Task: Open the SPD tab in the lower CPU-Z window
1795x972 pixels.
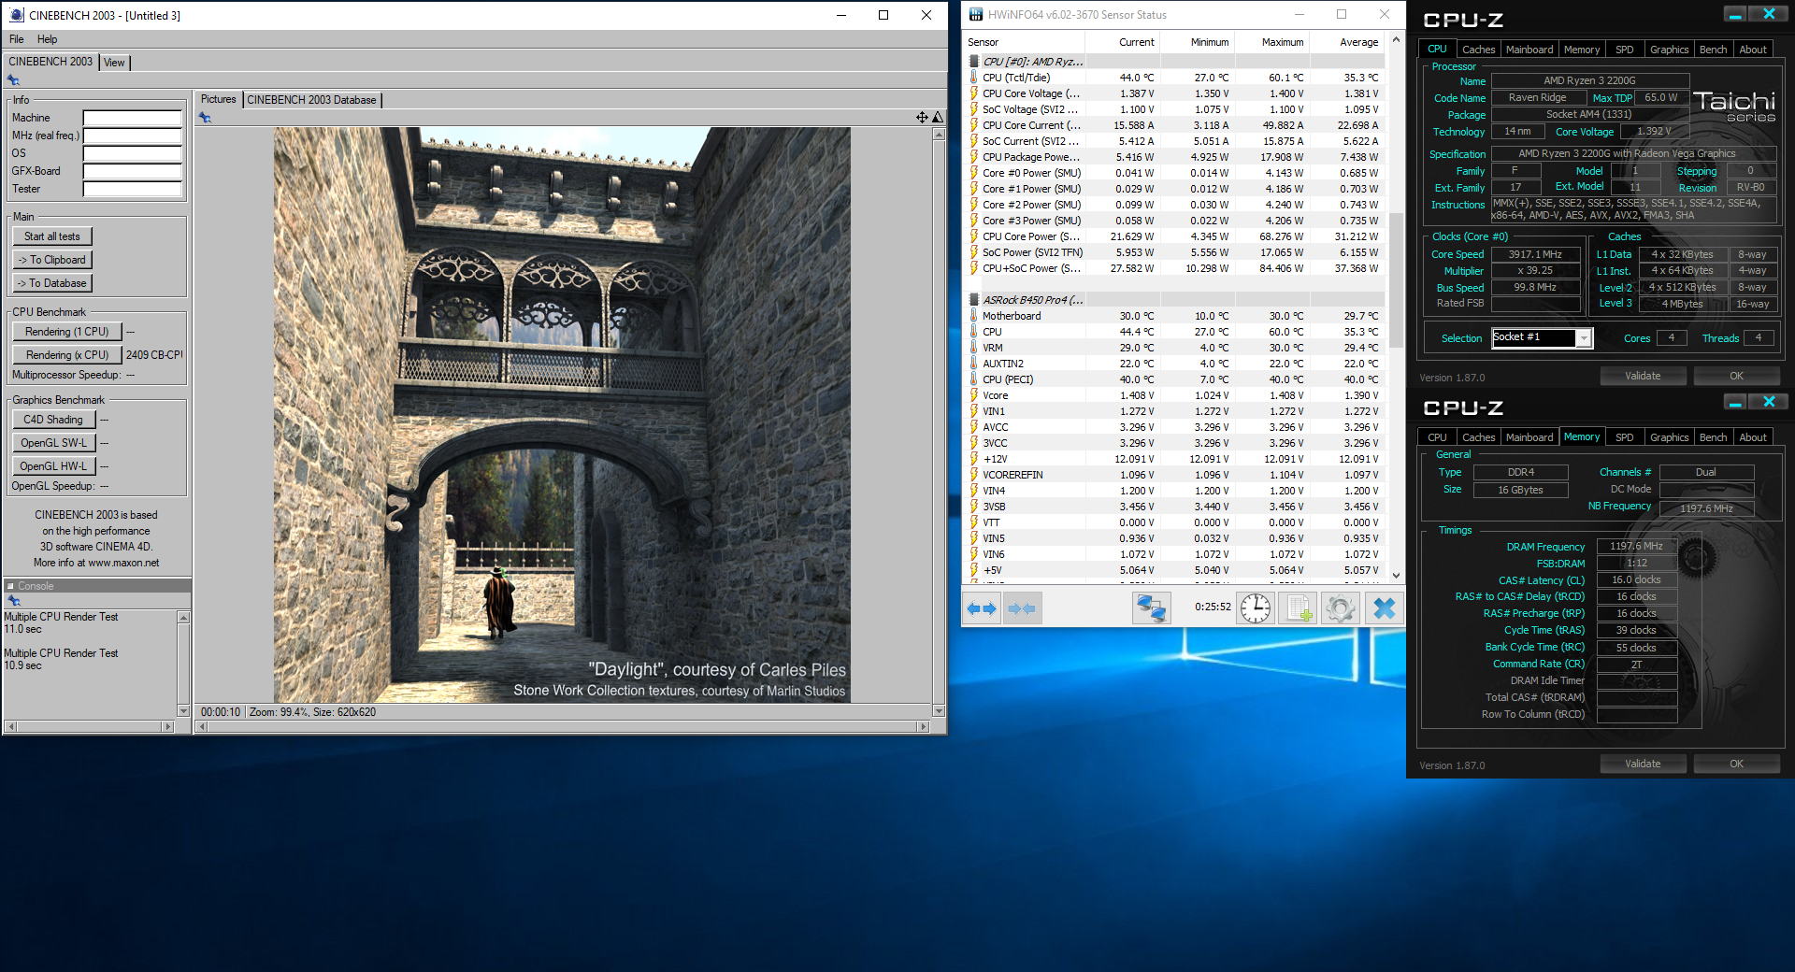Action: point(1625,437)
